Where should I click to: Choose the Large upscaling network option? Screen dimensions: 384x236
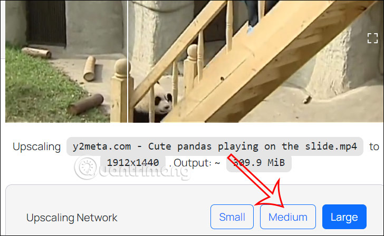(344, 217)
